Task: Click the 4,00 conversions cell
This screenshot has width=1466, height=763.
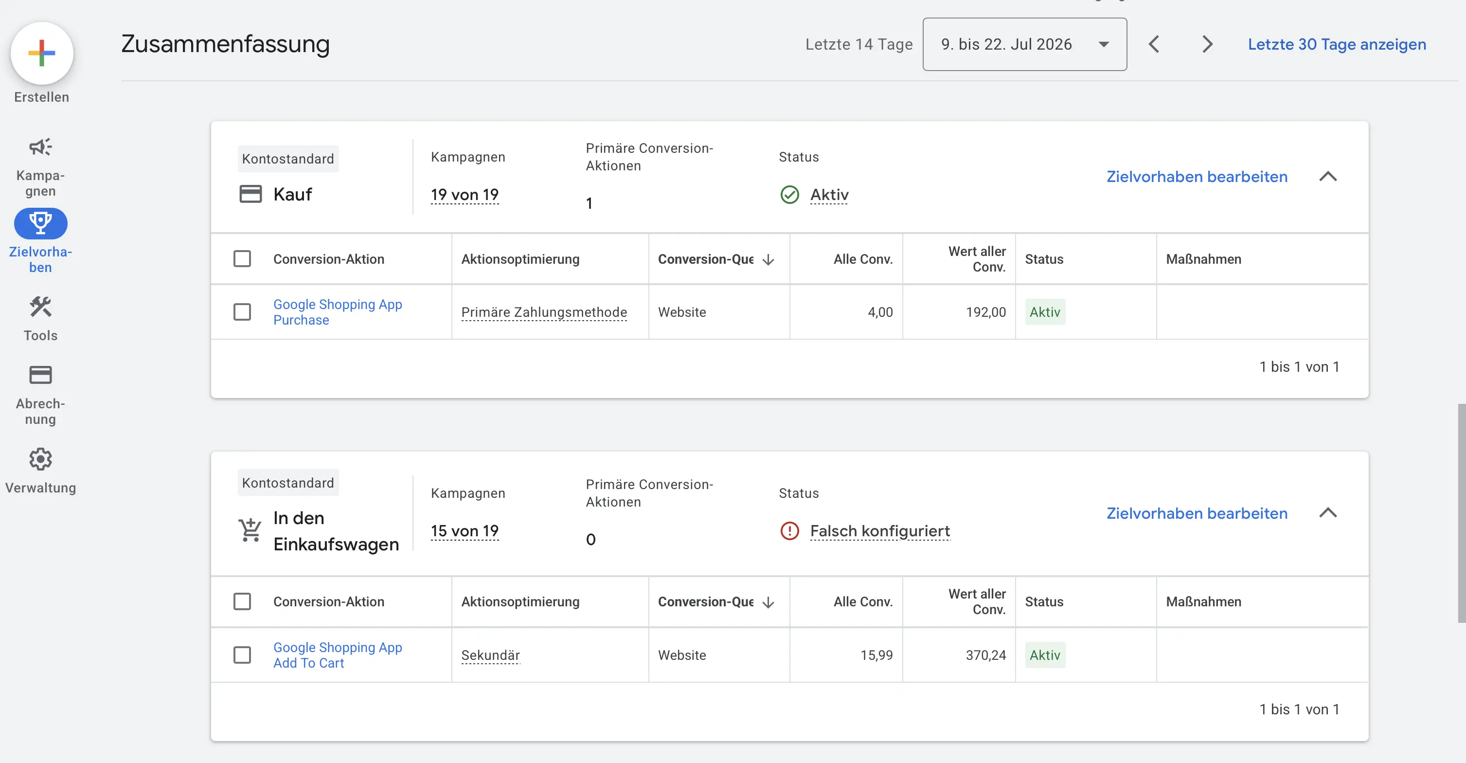Action: click(x=880, y=312)
